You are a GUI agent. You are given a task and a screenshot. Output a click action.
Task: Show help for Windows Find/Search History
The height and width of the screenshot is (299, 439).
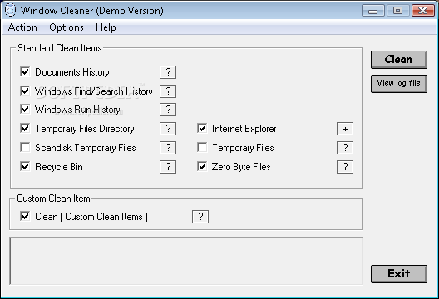tap(168, 91)
